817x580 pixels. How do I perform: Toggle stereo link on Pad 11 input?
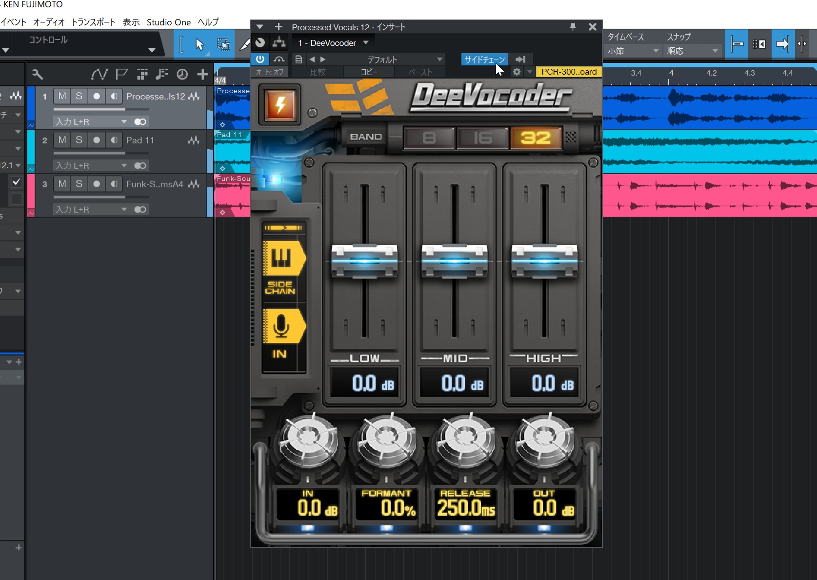(140, 165)
